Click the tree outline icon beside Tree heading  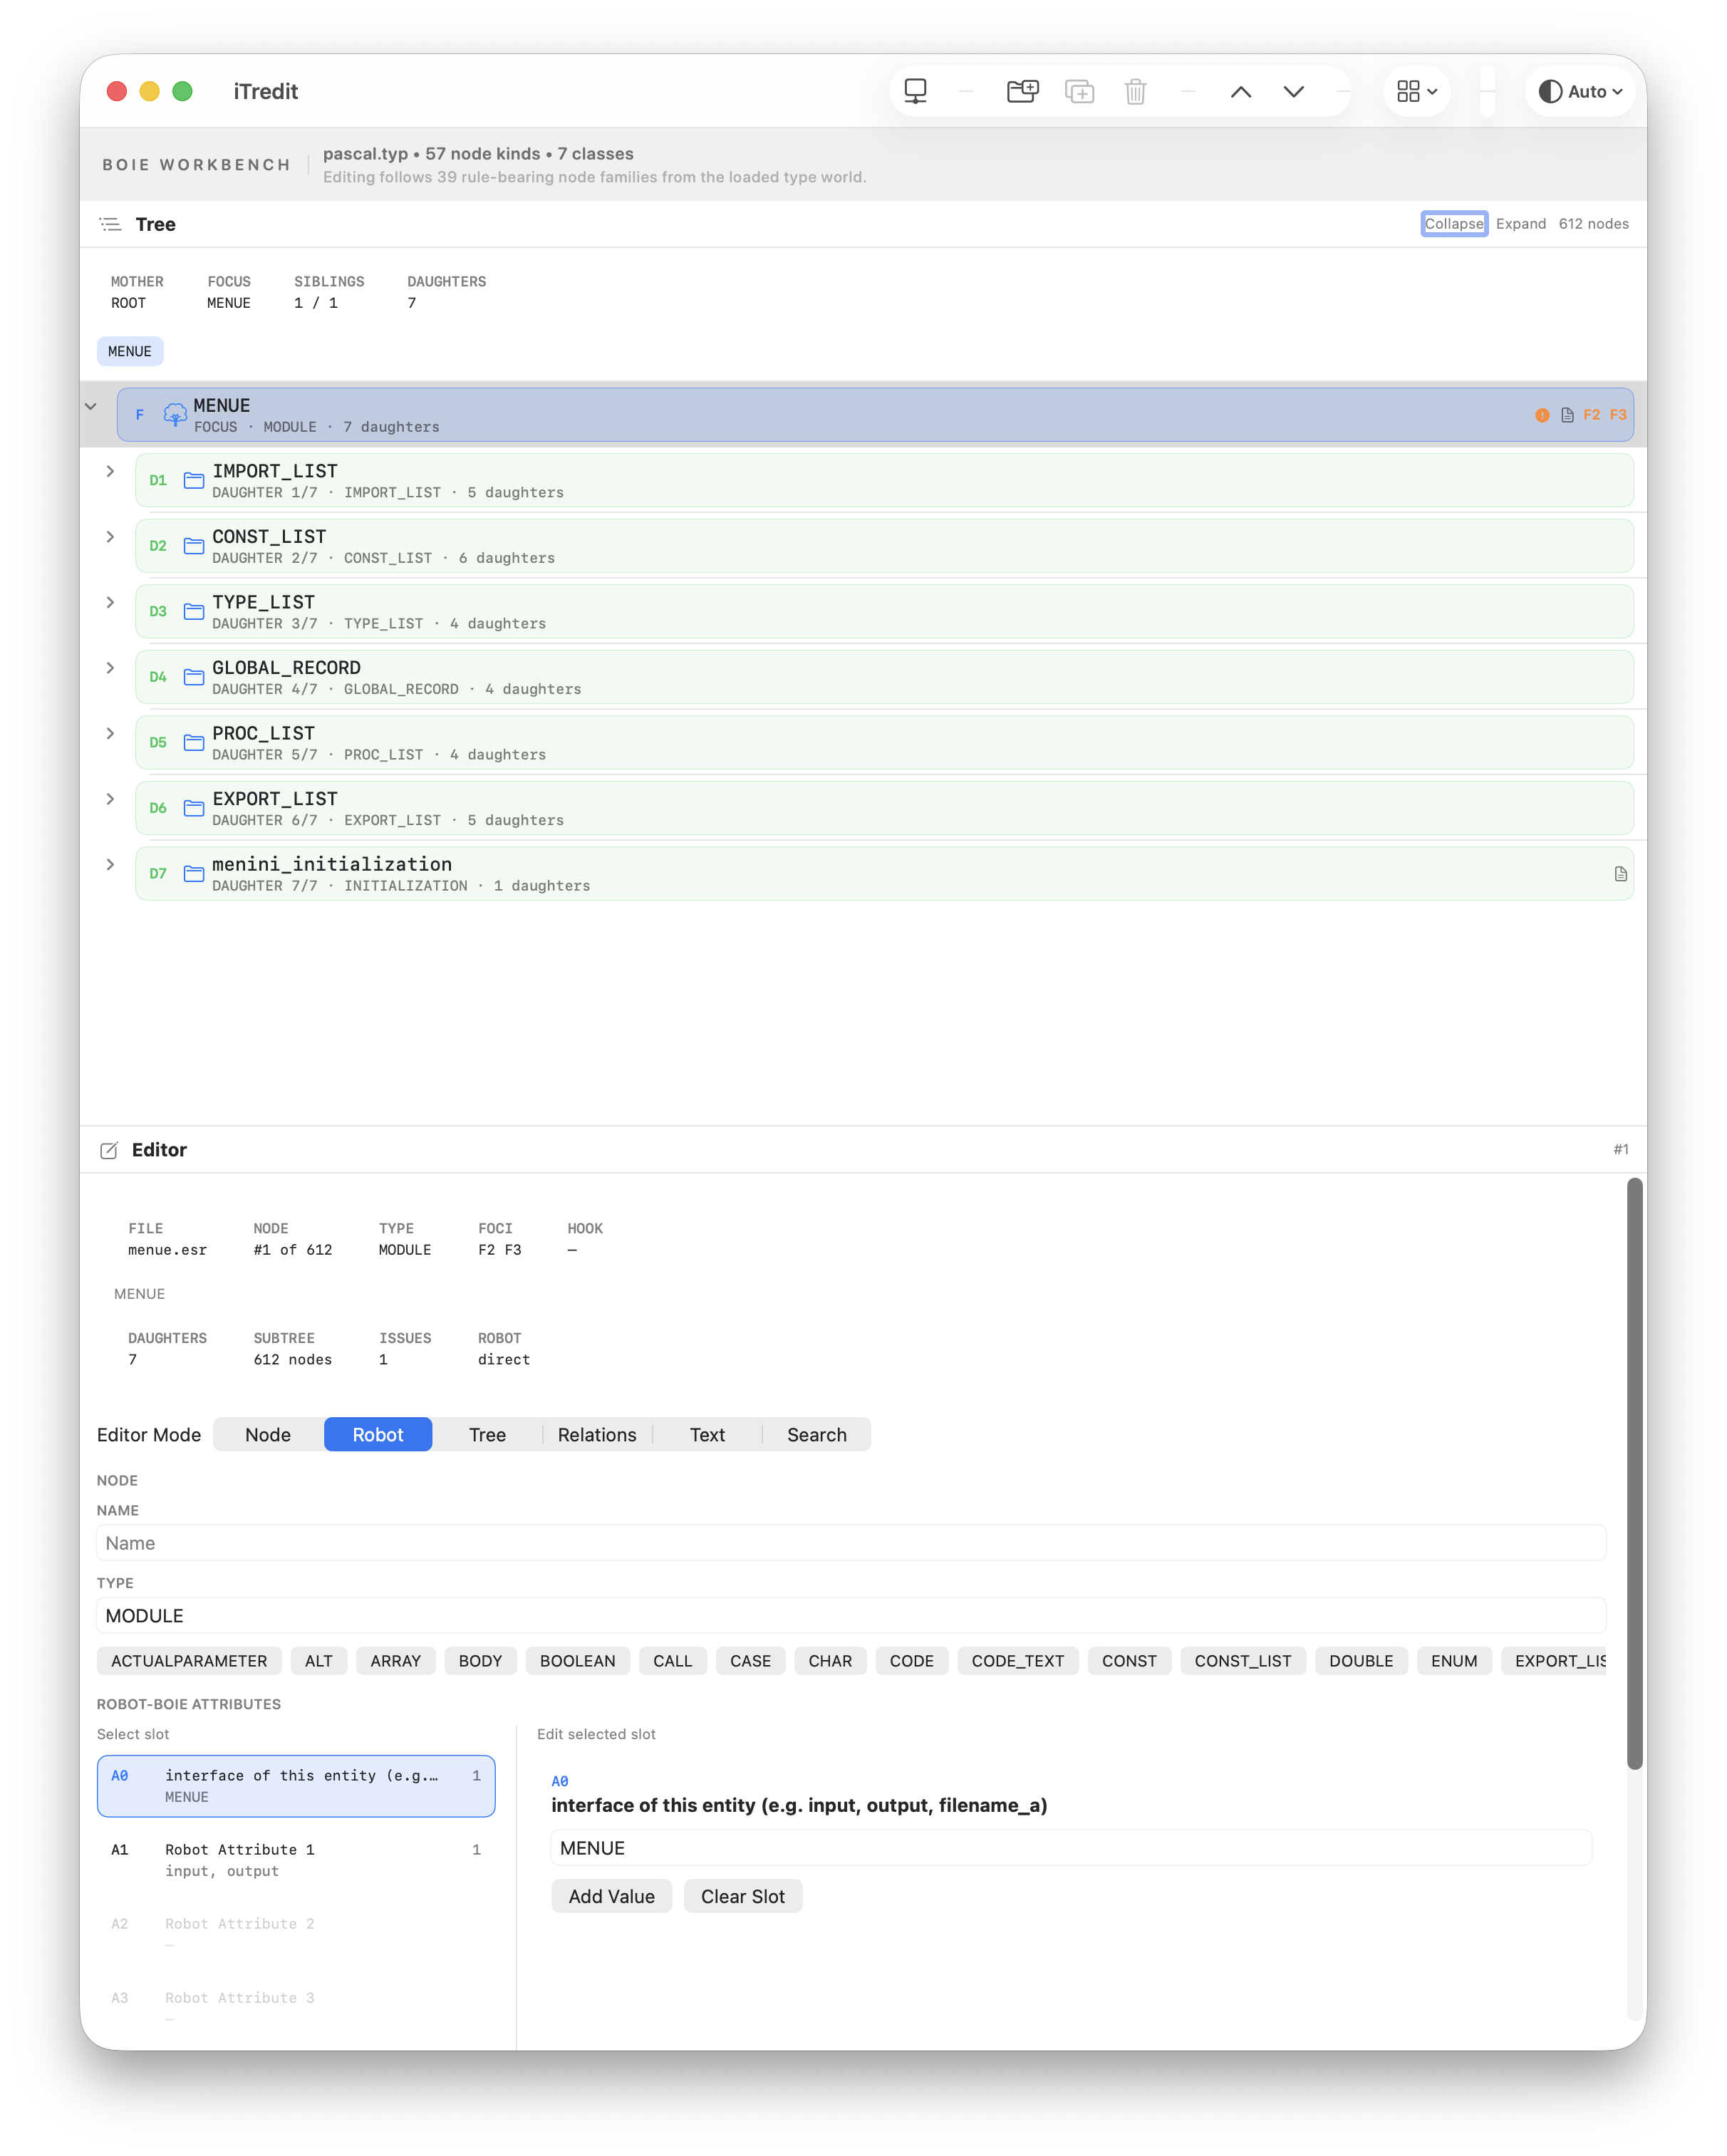(110, 224)
